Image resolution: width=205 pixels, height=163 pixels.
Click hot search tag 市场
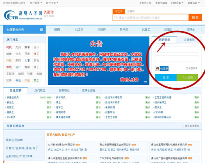[x=9, y=67]
